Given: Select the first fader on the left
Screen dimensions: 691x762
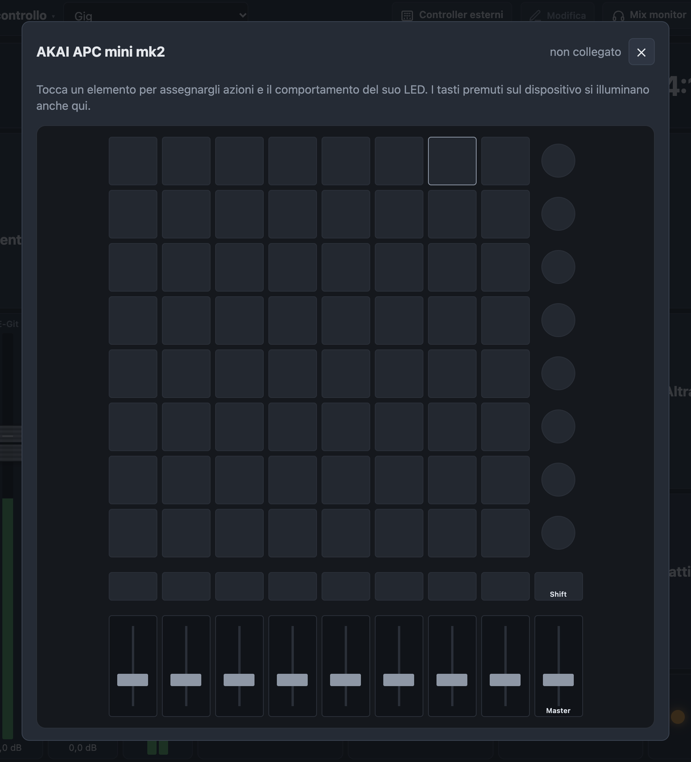Looking at the screenshot, I should coord(133,666).
